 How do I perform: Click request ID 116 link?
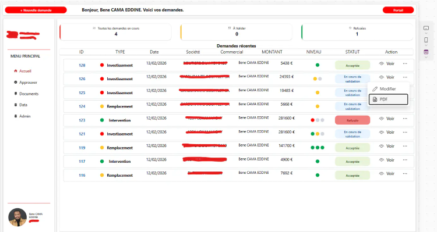point(82,175)
